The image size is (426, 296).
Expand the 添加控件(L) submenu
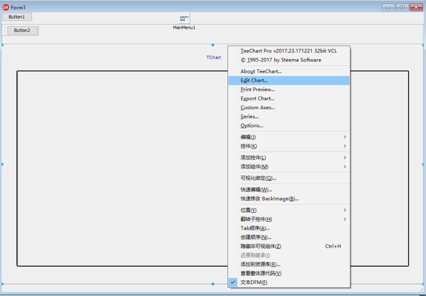(x=289, y=158)
